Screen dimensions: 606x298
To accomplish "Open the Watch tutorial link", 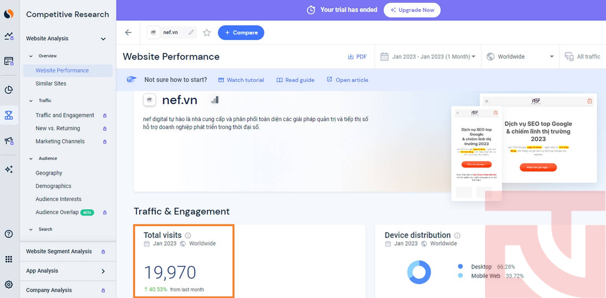I will click(x=241, y=80).
